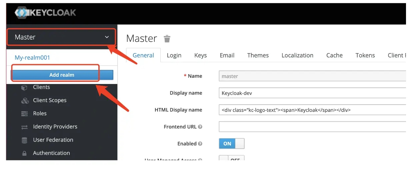Click the 'Display name' field label
This screenshot has width=418, height=170.
coord(186,93)
